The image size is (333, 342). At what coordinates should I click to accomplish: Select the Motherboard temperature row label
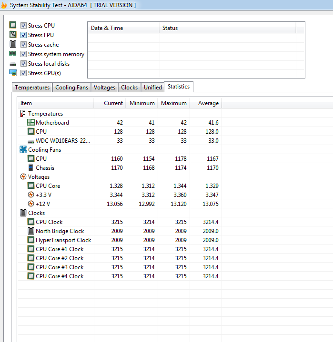52,123
